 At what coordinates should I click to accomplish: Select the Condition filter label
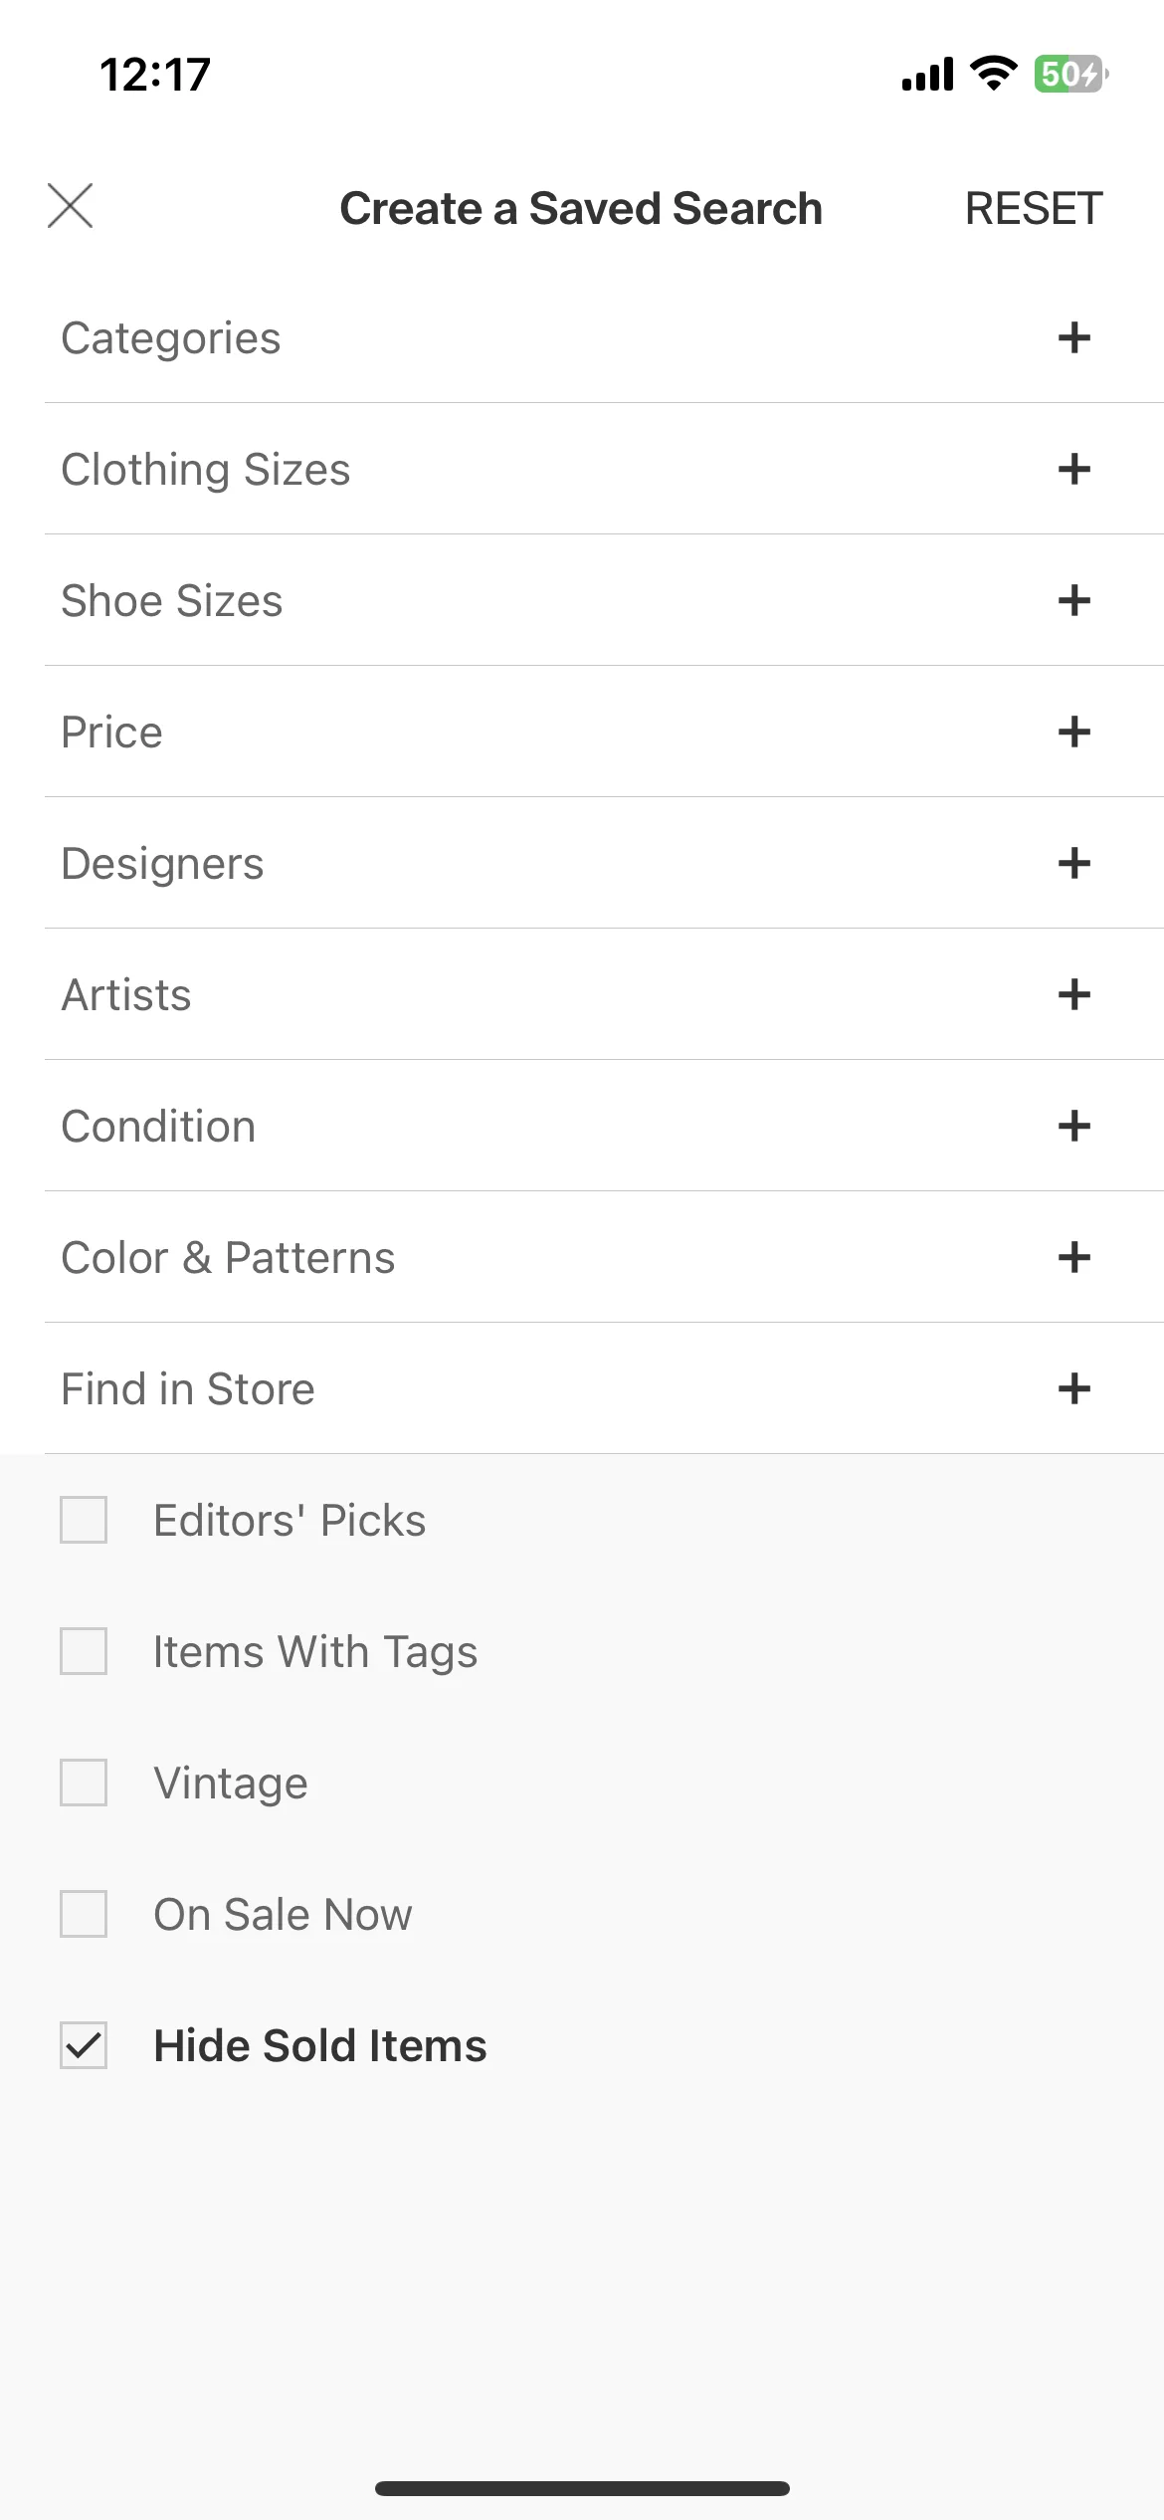click(158, 1127)
